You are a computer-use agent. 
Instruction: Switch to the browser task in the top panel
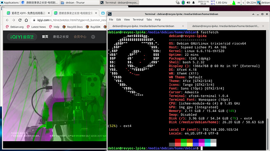[x=40, y=3]
